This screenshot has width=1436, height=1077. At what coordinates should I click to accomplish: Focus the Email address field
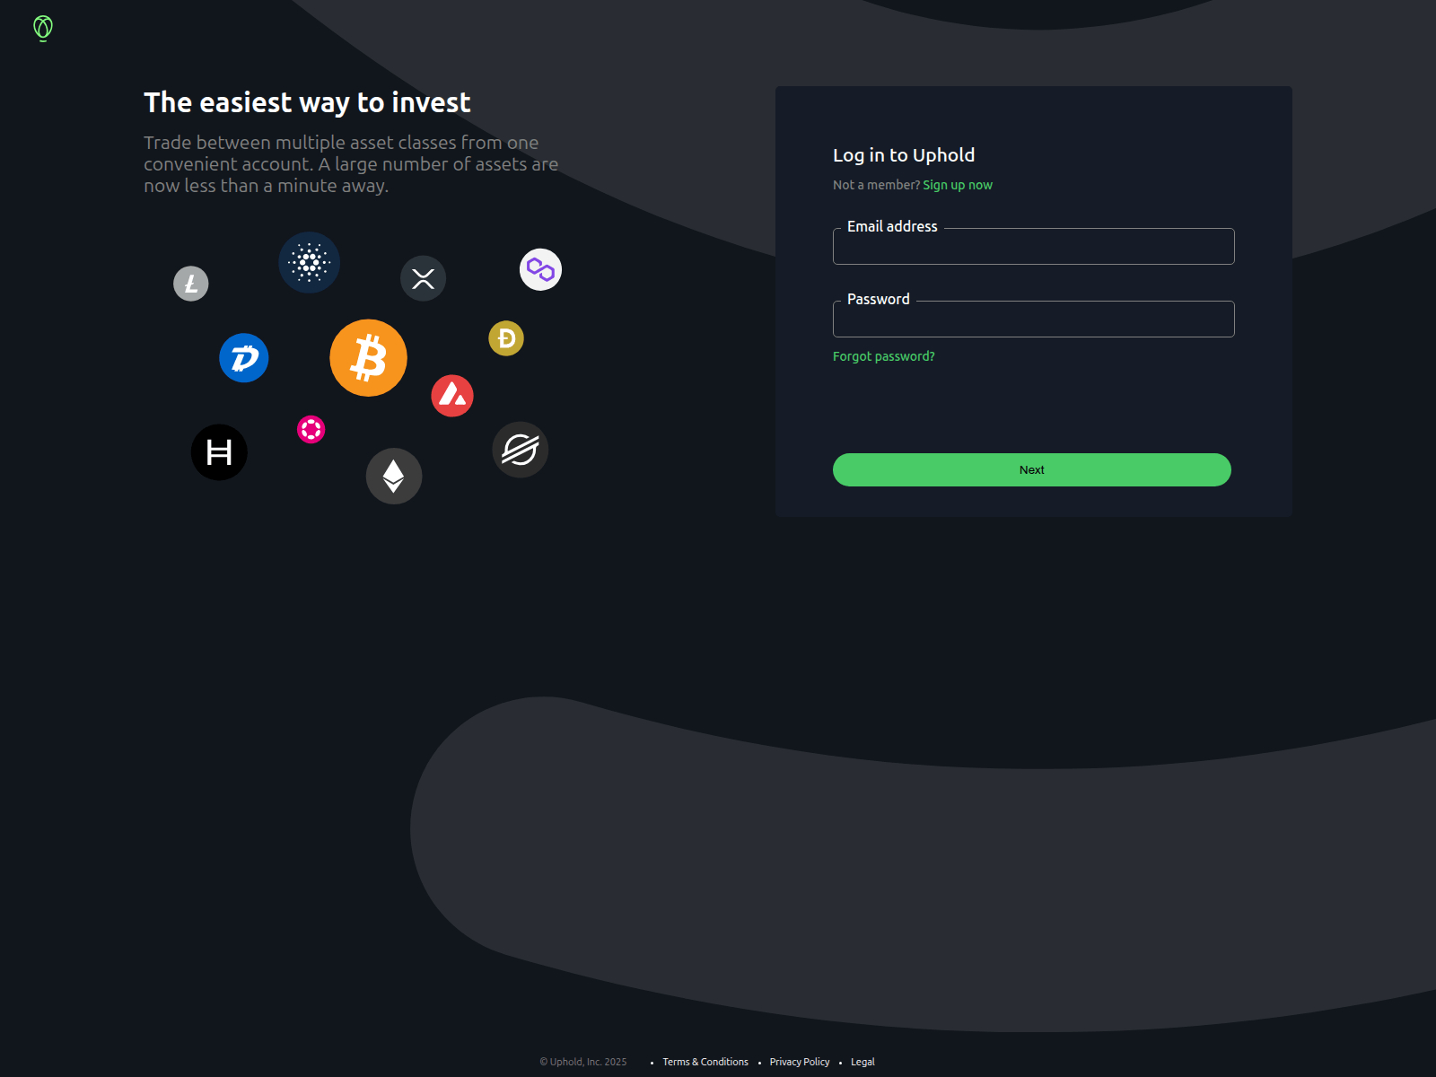1034,246
